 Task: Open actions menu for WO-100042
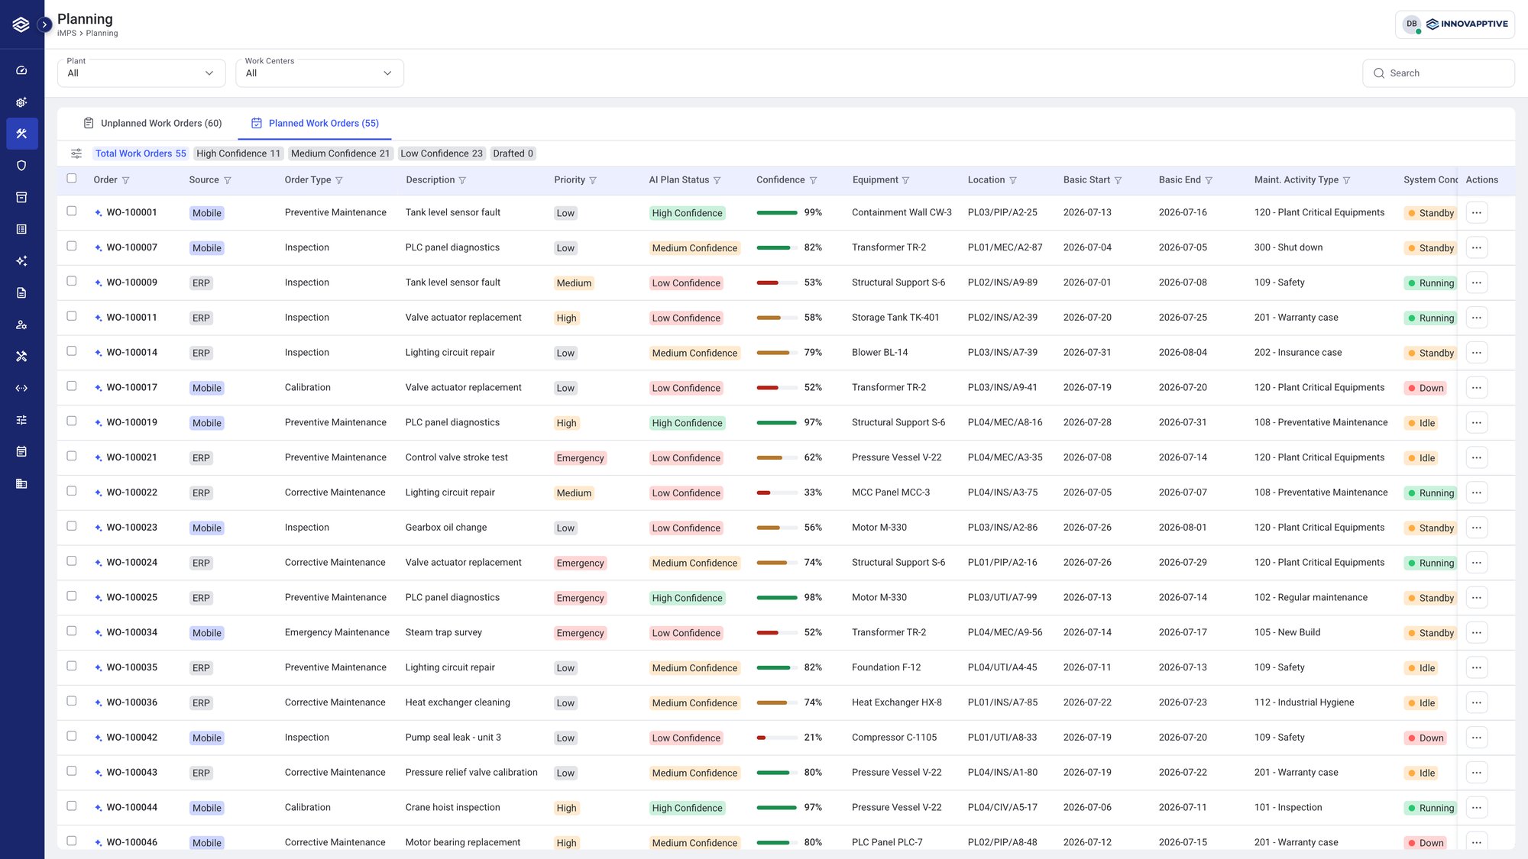[x=1476, y=738]
